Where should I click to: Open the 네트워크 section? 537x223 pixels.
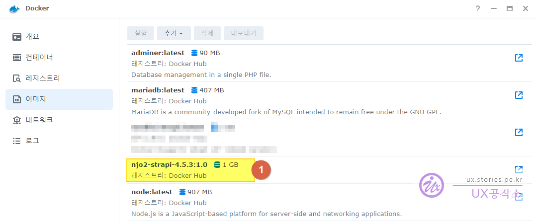click(x=59, y=120)
